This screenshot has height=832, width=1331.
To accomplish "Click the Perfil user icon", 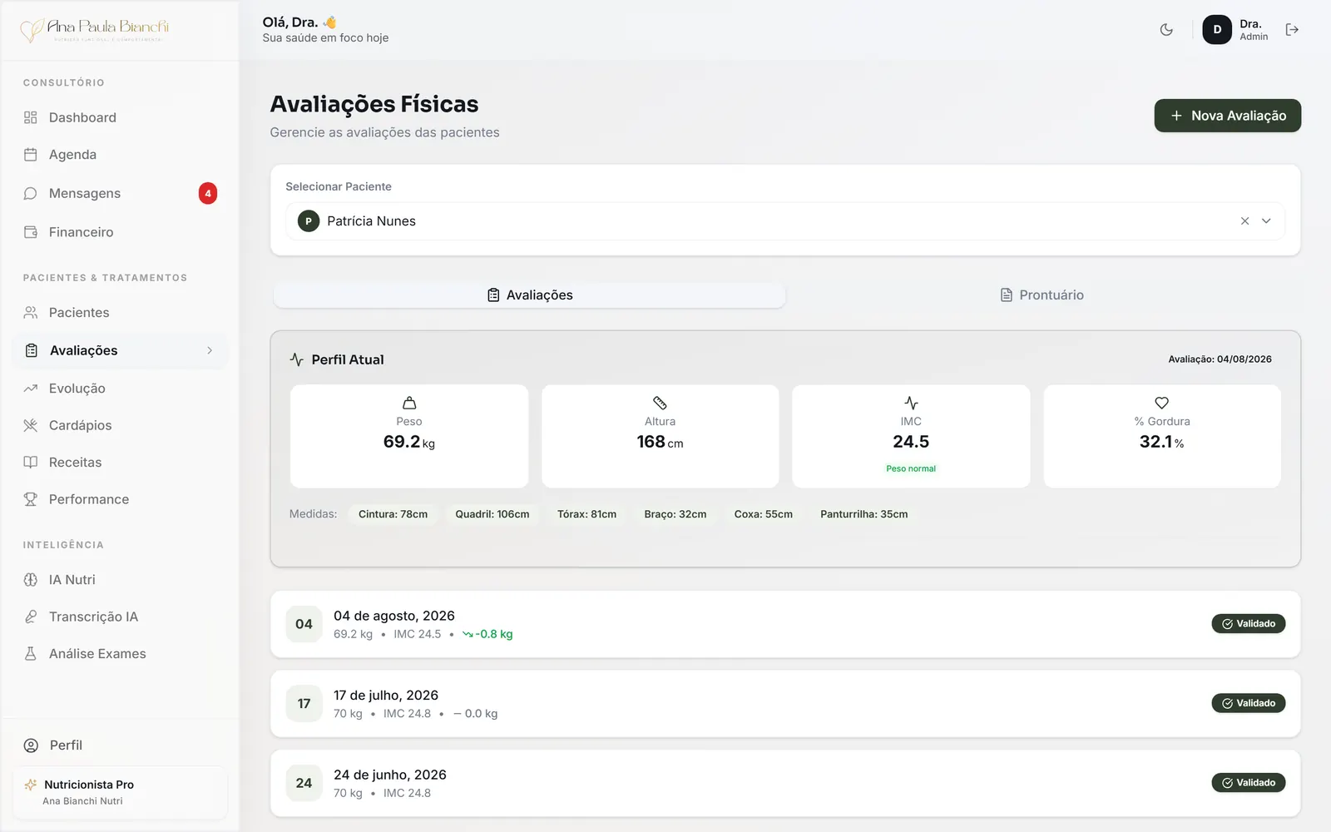I will point(31,745).
